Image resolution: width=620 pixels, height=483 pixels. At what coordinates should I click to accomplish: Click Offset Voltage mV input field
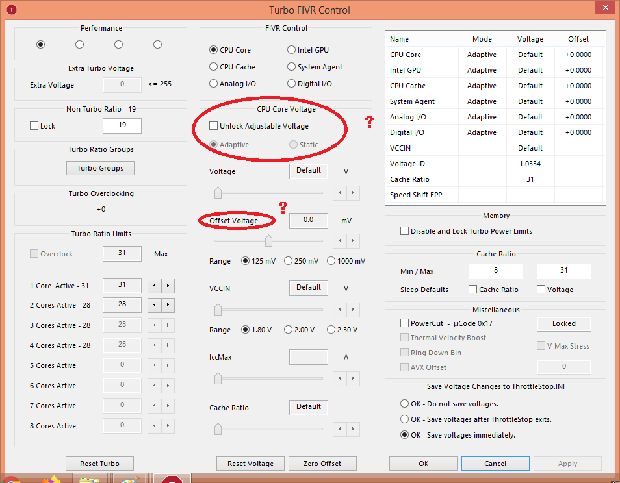tap(309, 220)
